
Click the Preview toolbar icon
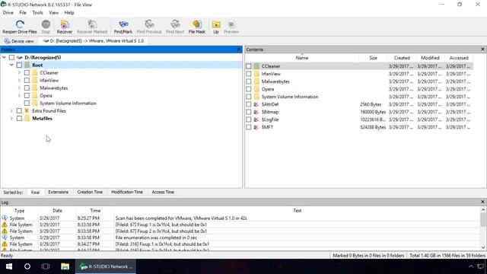coord(231,24)
